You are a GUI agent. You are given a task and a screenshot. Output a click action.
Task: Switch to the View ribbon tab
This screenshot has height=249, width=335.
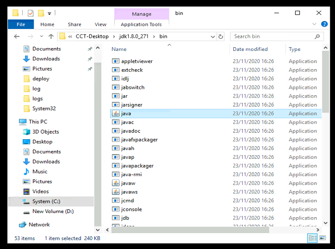tap(100, 24)
